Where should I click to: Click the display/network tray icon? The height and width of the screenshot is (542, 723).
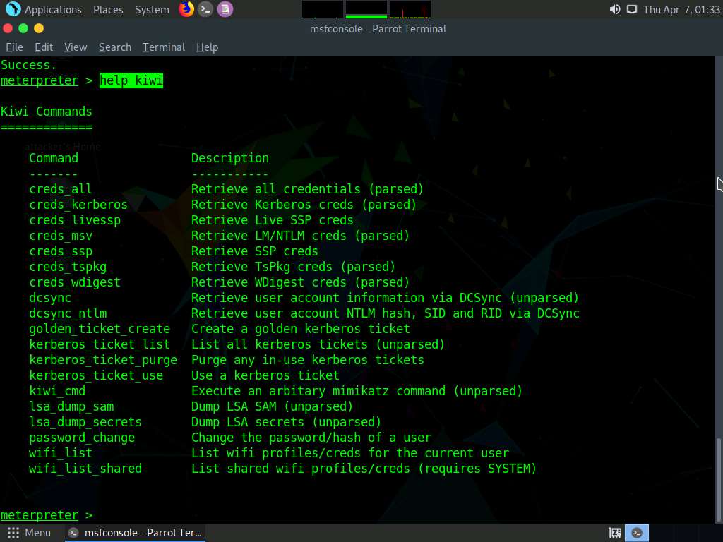[x=631, y=9]
